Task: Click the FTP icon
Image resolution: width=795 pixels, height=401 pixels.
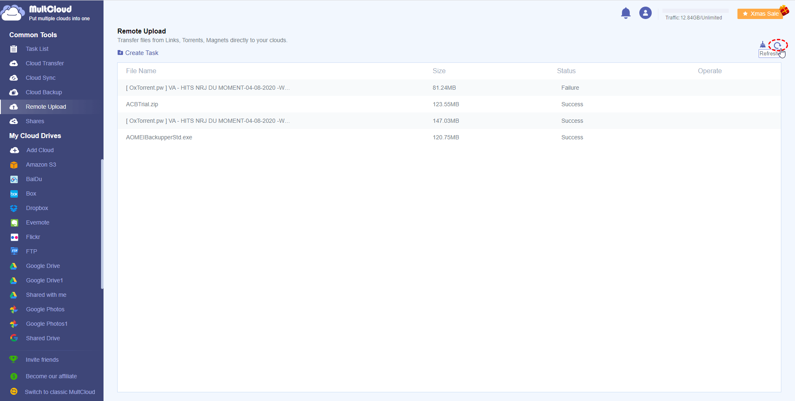Action: tap(14, 251)
